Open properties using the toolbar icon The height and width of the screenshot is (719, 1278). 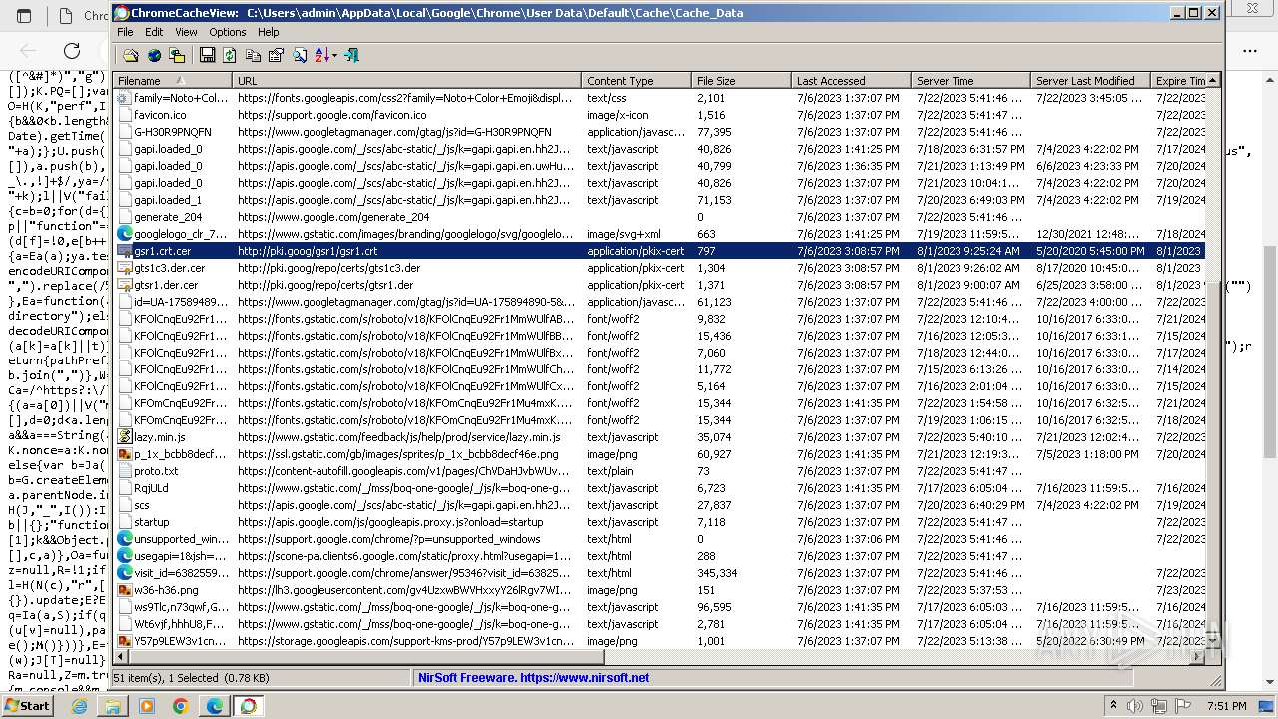[x=276, y=56]
